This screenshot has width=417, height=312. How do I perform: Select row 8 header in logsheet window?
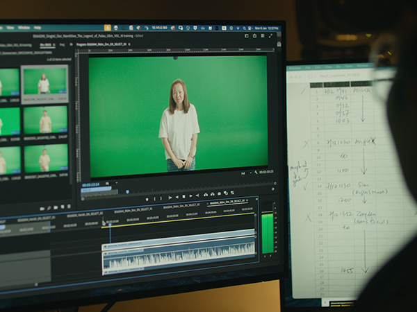[318, 142]
